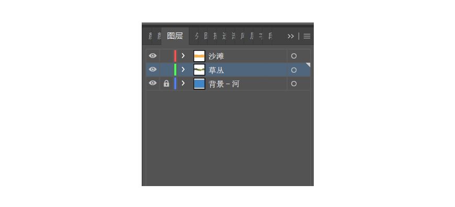Click the target circle of 沙滩 layer
455x207 pixels.
pos(294,56)
